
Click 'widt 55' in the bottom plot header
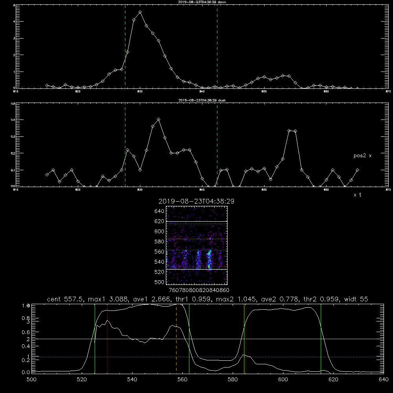[356, 299]
